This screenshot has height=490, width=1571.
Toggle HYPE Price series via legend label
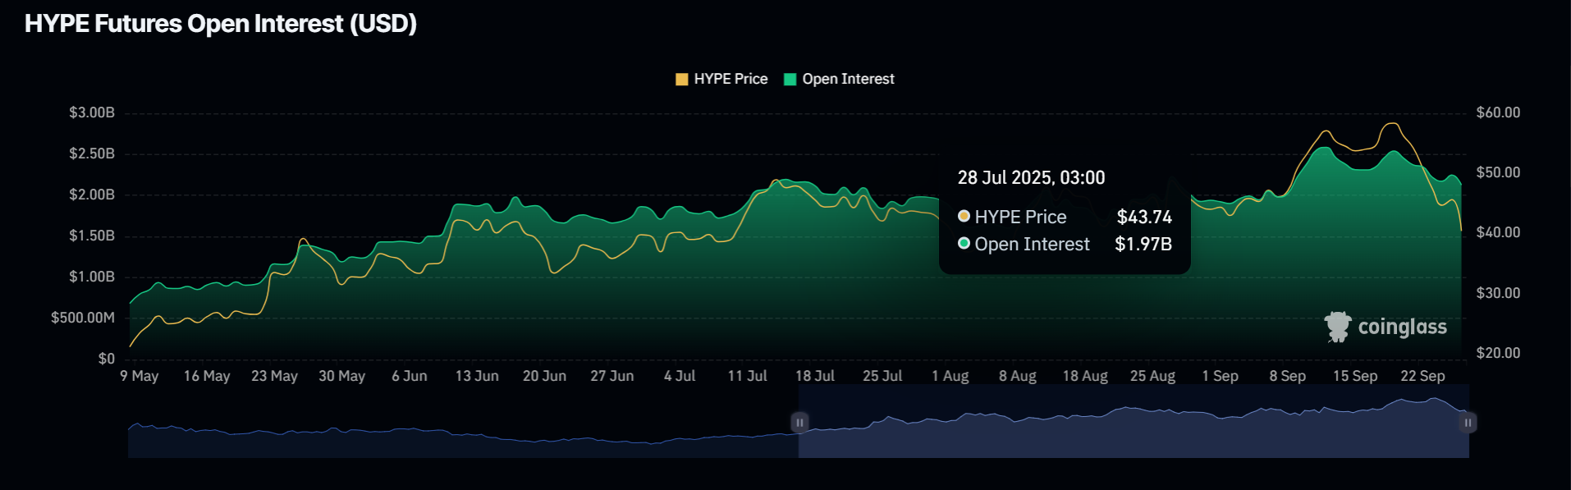point(731,79)
